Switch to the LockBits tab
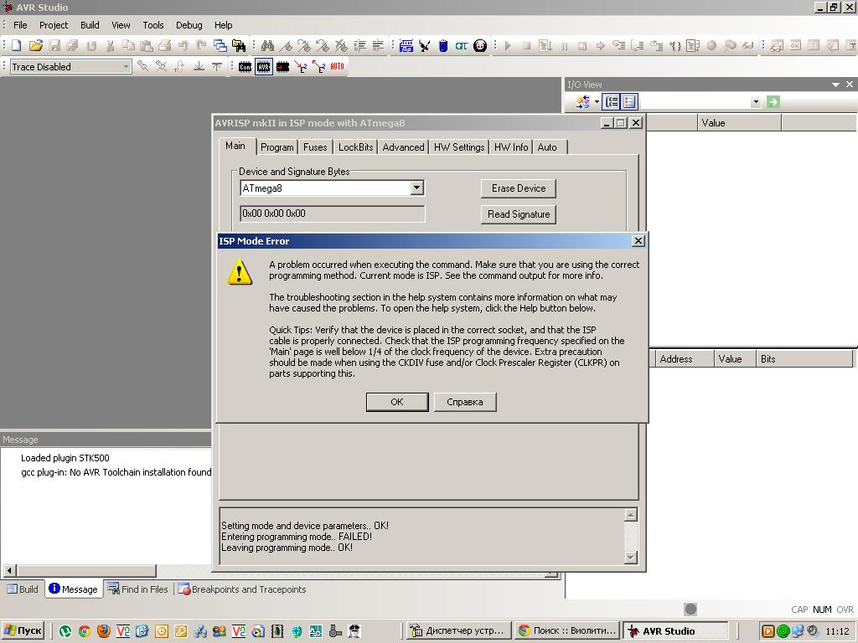 click(355, 147)
